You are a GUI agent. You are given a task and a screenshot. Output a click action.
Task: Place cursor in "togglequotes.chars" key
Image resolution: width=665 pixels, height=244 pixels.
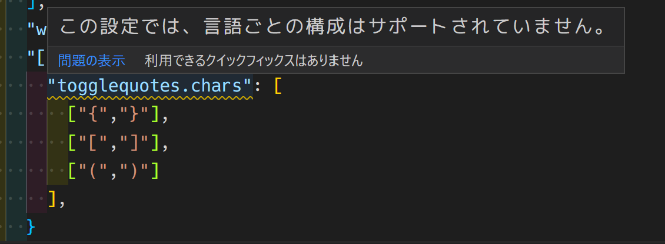coord(150,86)
